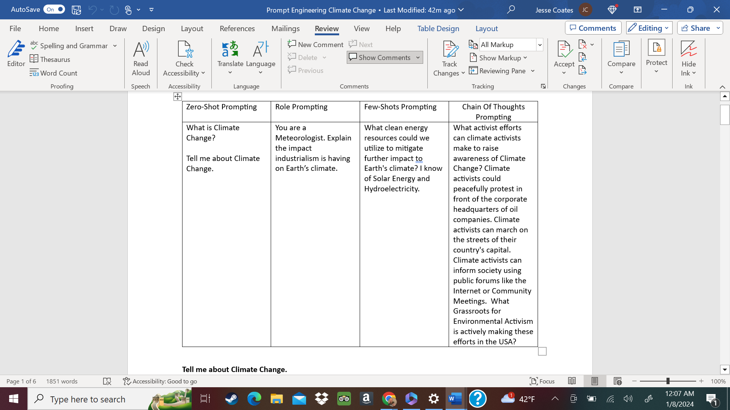Open the File tab
730x410 pixels.
click(15, 28)
